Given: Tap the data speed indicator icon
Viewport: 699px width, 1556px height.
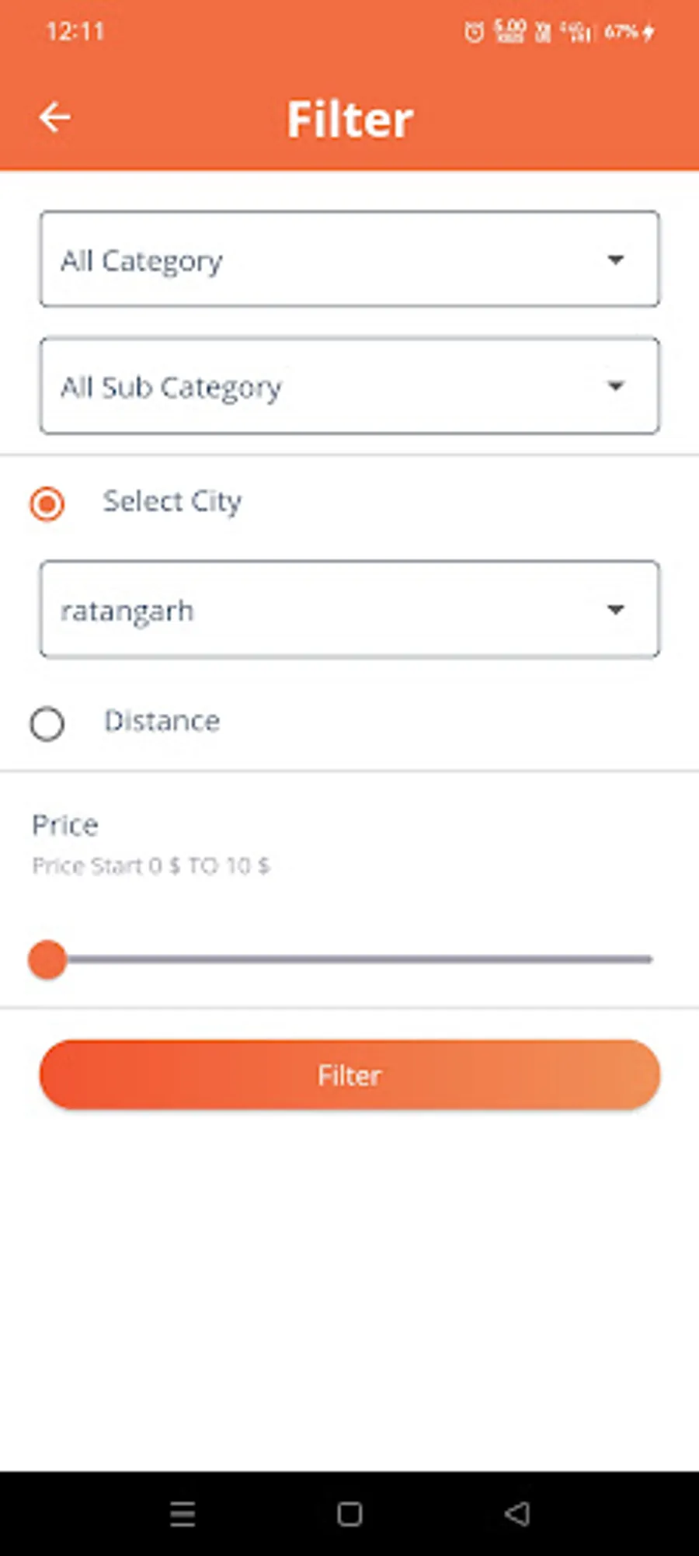Looking at the screenshot, I should (509, 32).
